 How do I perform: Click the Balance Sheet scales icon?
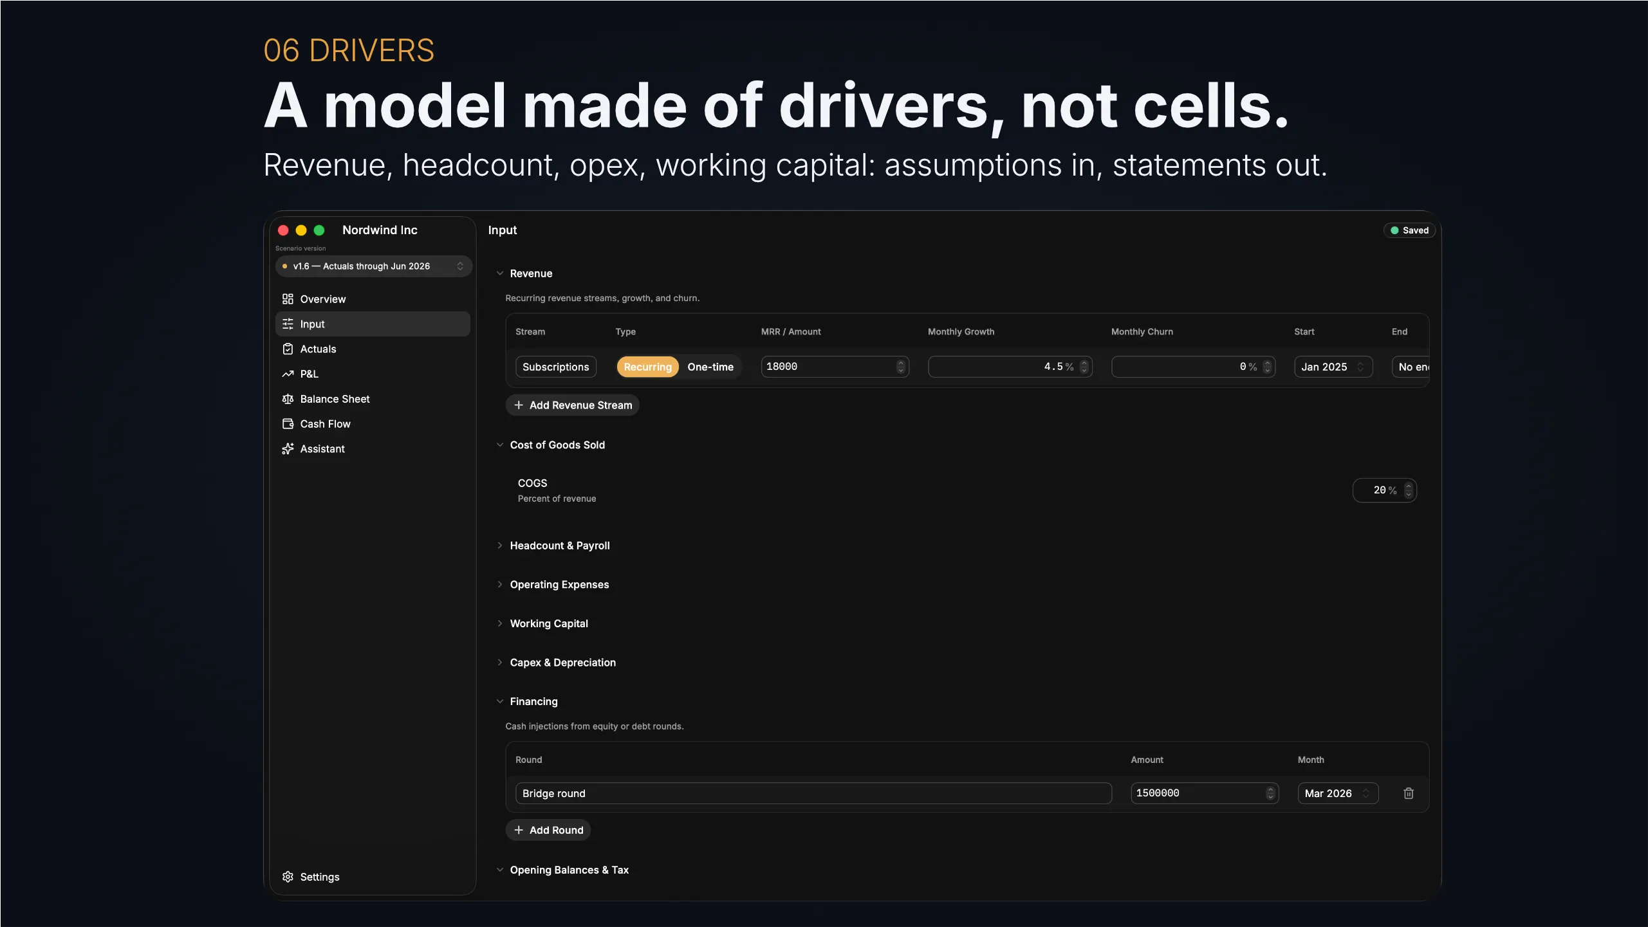[288, 399]
